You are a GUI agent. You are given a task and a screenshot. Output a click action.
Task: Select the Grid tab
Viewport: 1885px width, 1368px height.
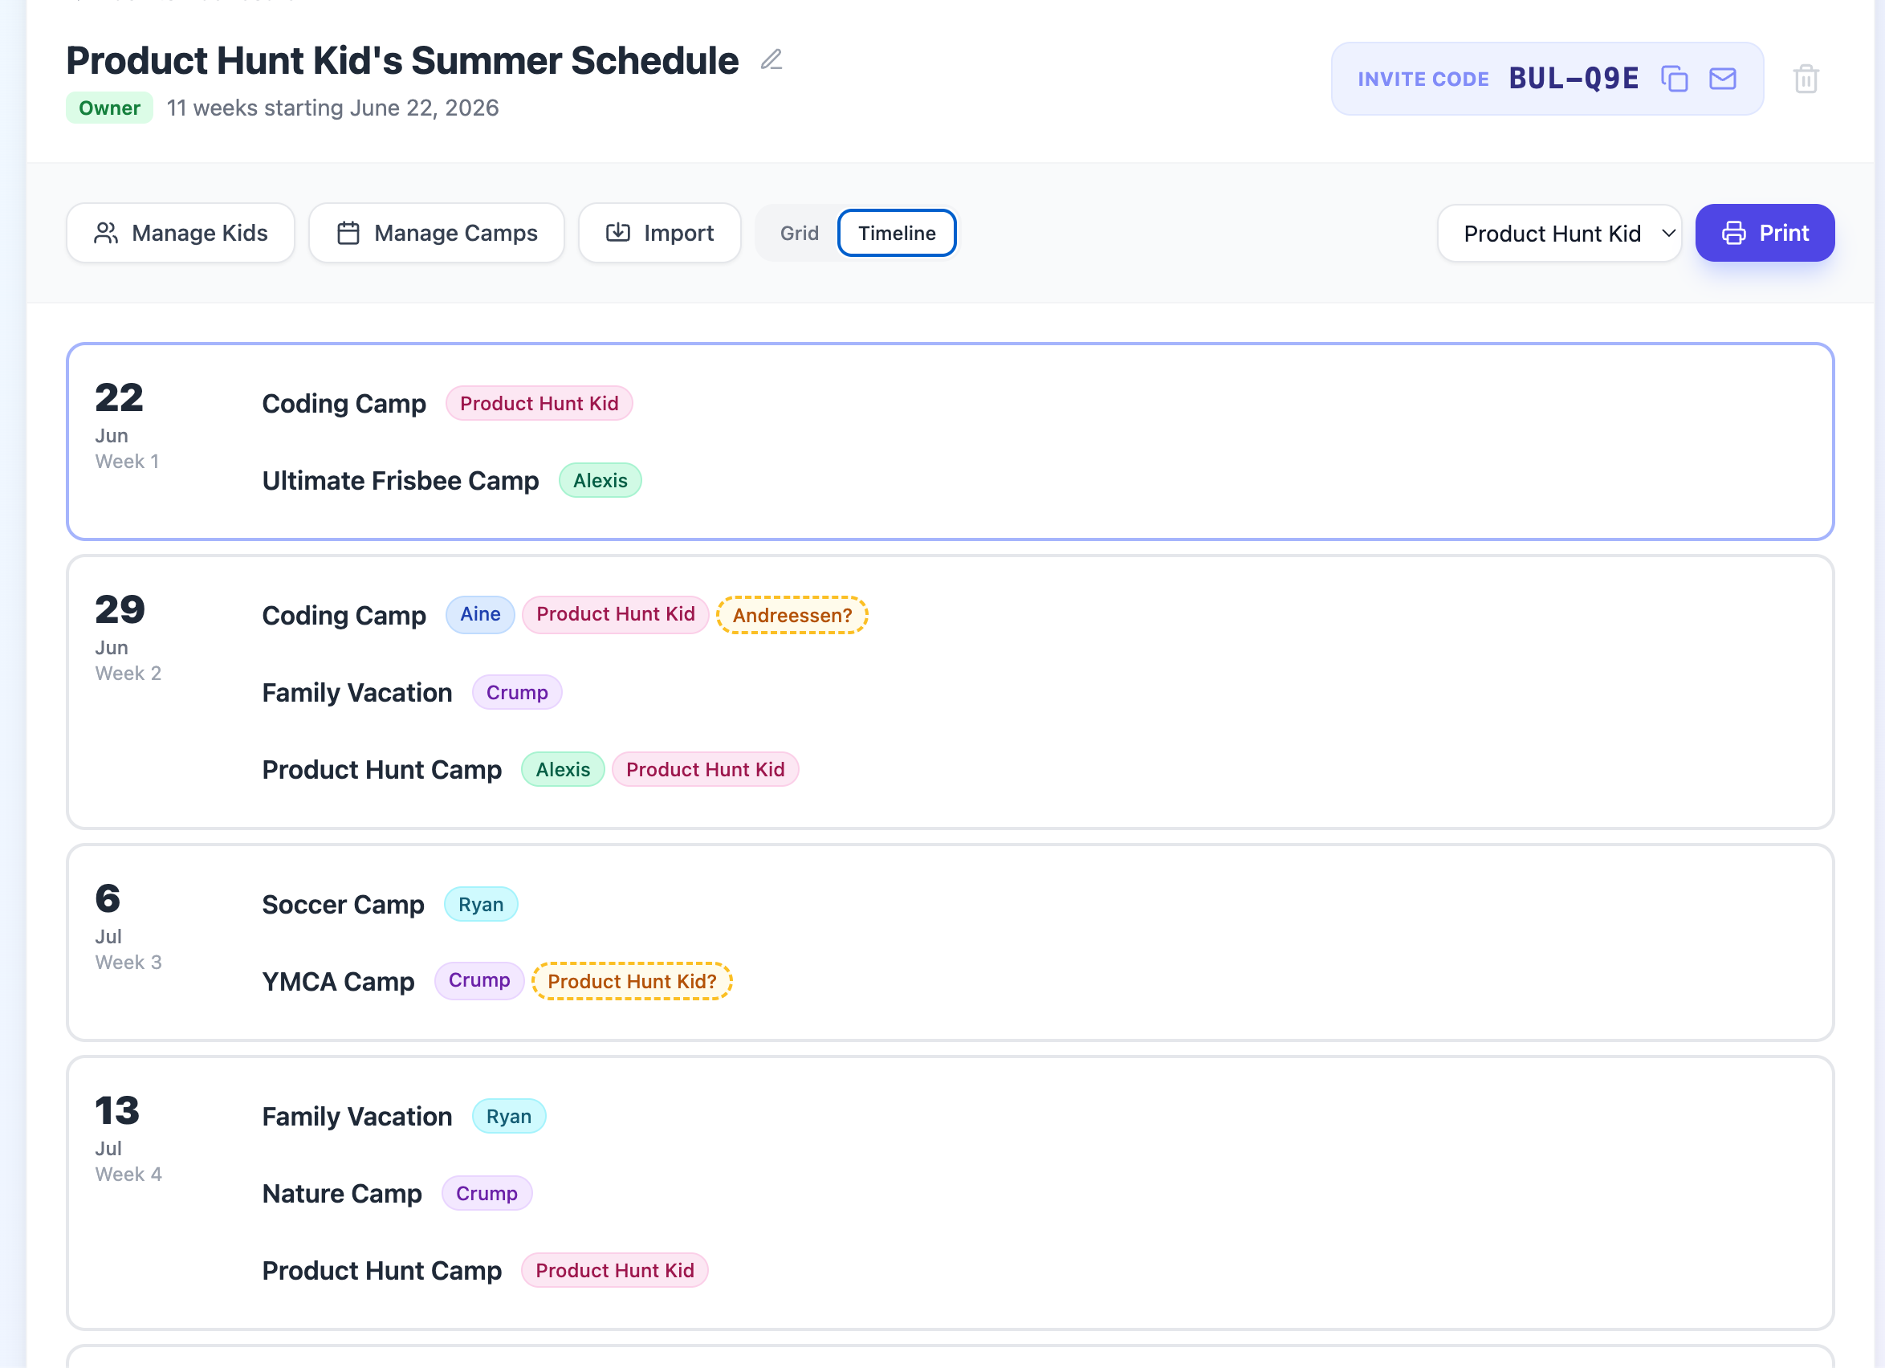click(799, 233)
